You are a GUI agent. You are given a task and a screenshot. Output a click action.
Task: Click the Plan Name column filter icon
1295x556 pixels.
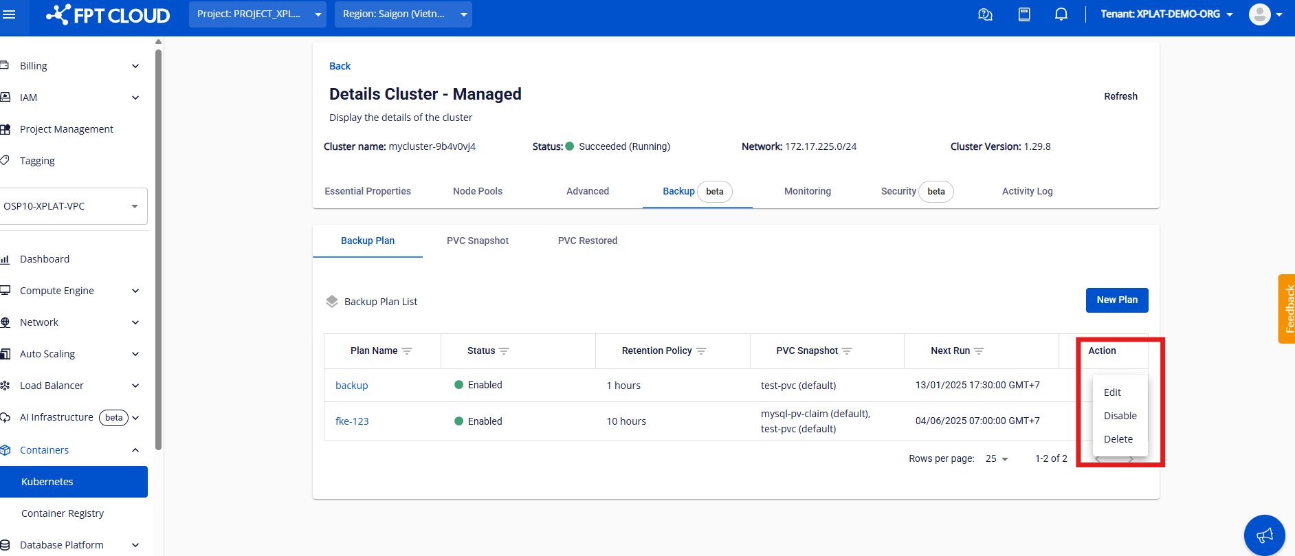pyautogui.click(x=407, y=351)
